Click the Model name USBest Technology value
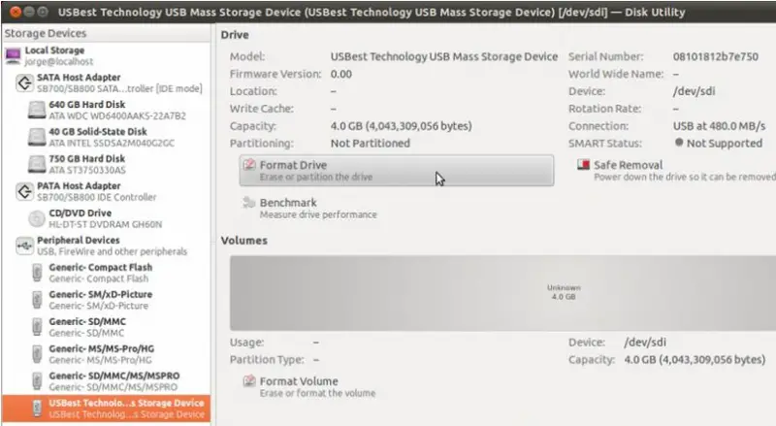Image resolution: width=776 pixels, height=426 pixels. [x=444, y=56]
